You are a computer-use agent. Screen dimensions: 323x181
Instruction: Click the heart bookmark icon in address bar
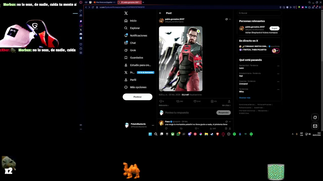(294, 7)
